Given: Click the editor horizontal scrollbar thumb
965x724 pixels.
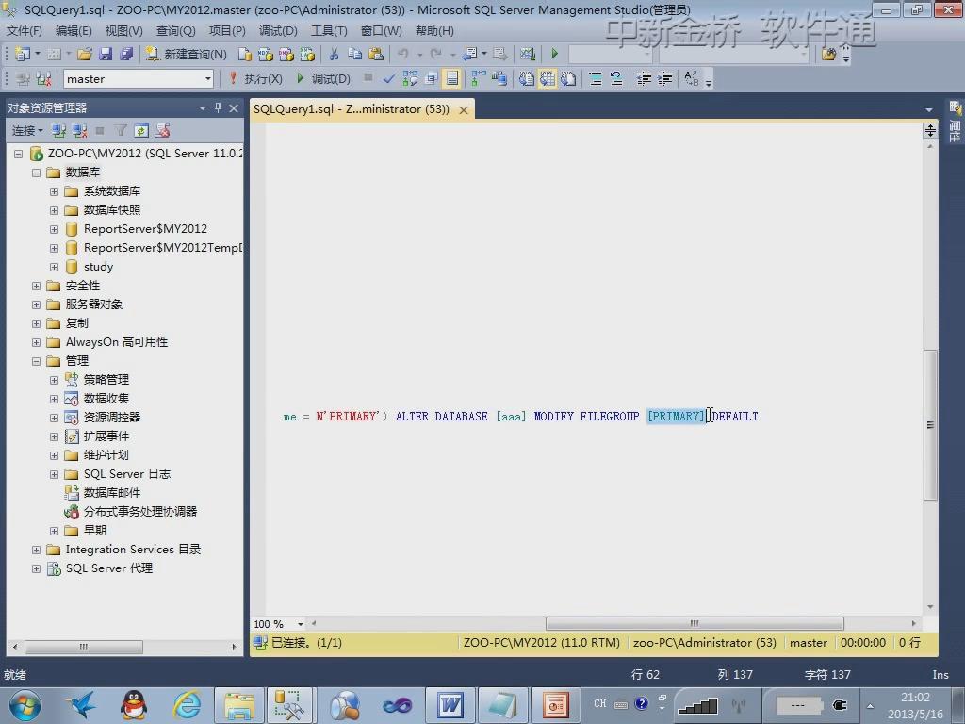Looking at the screenshot, I should 695,624.
